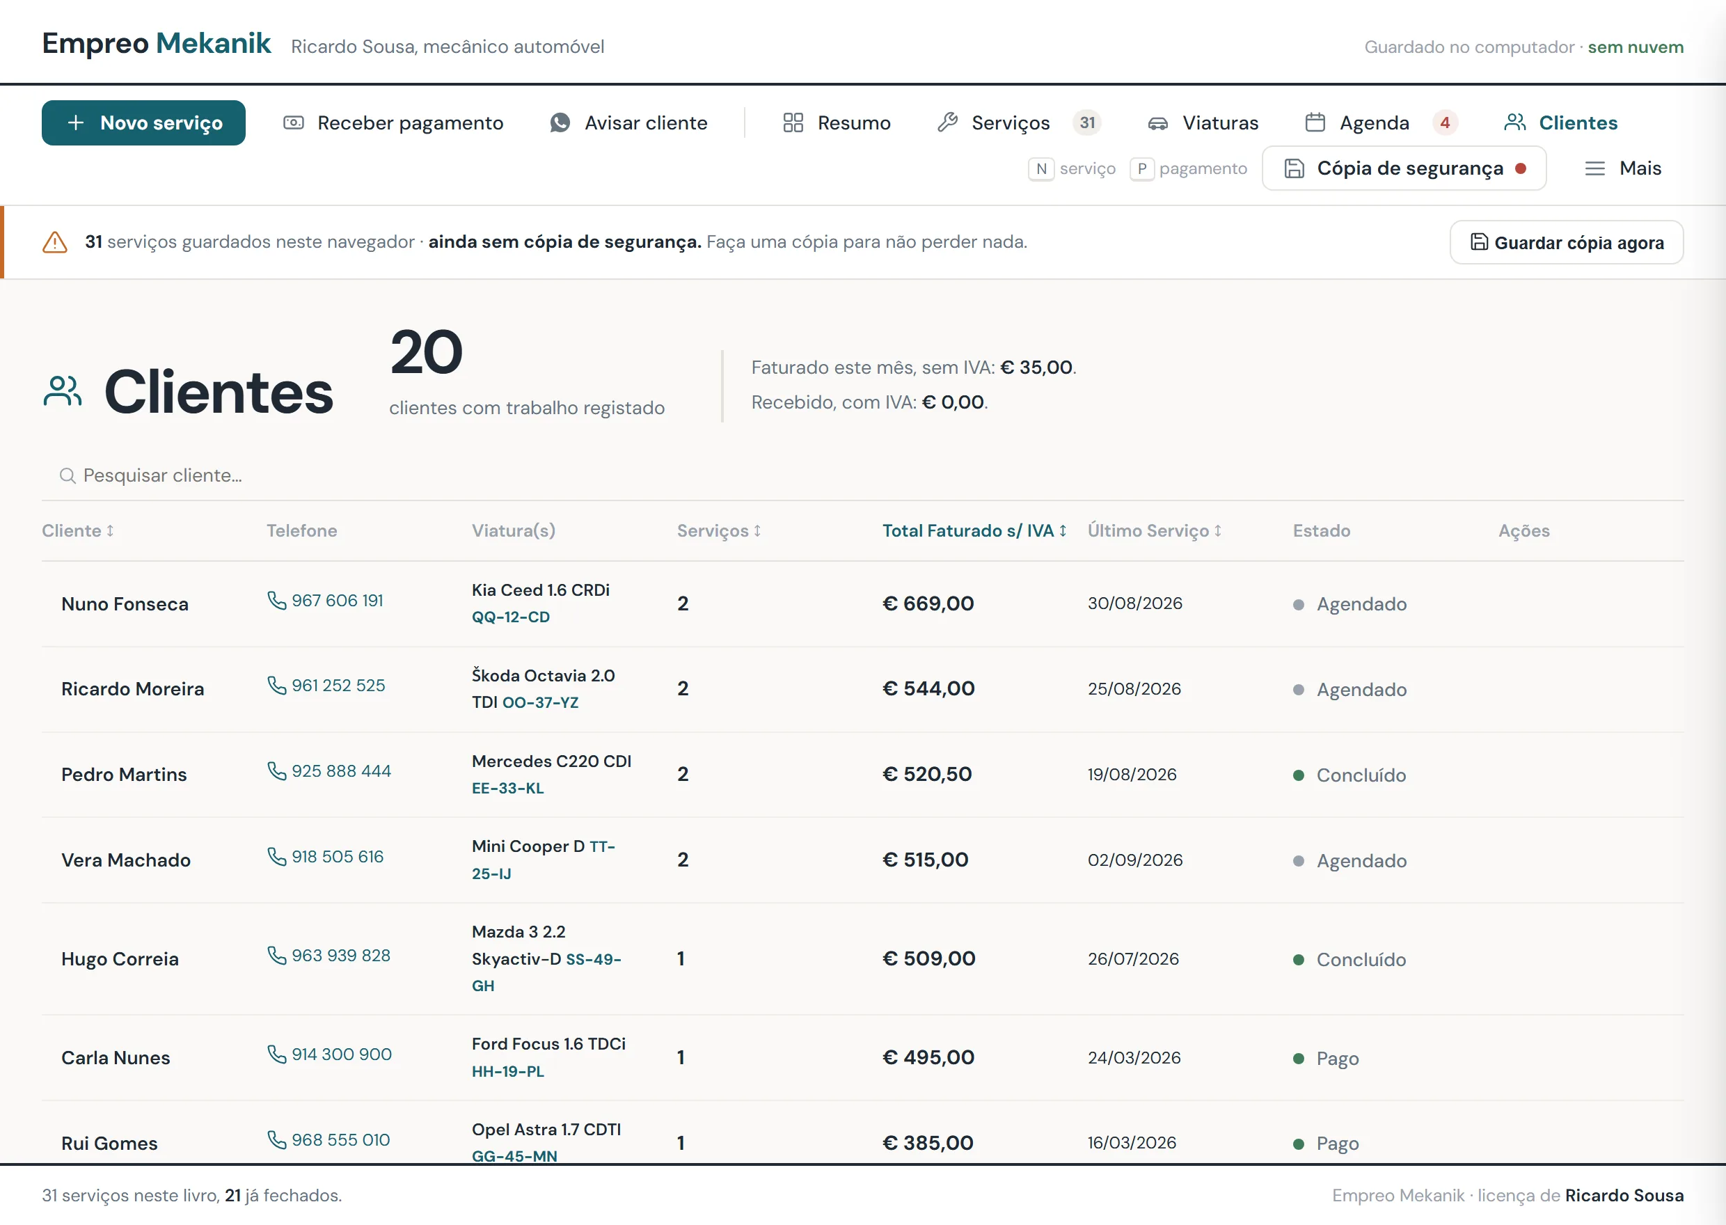The image size is (1726, 1225).
Task: Click the phone icon for Rui Gomes
Action: (277, 1140)
